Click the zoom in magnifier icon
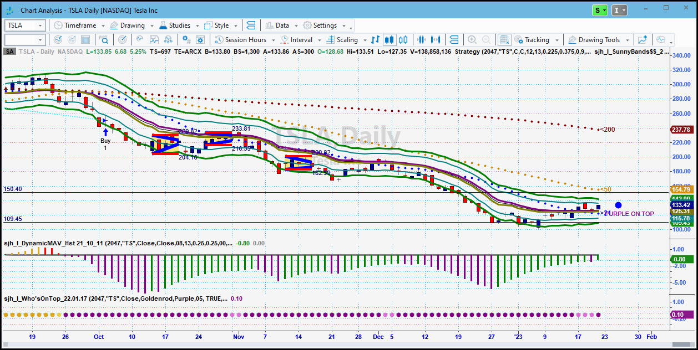Viewport: 698px width, 350px height. [x=472, y=40]
